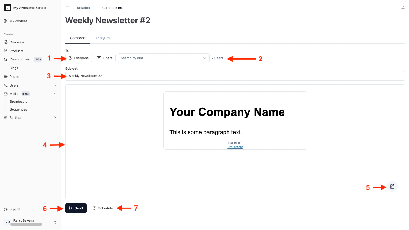Open the Communities section

[x=20, y=59]
